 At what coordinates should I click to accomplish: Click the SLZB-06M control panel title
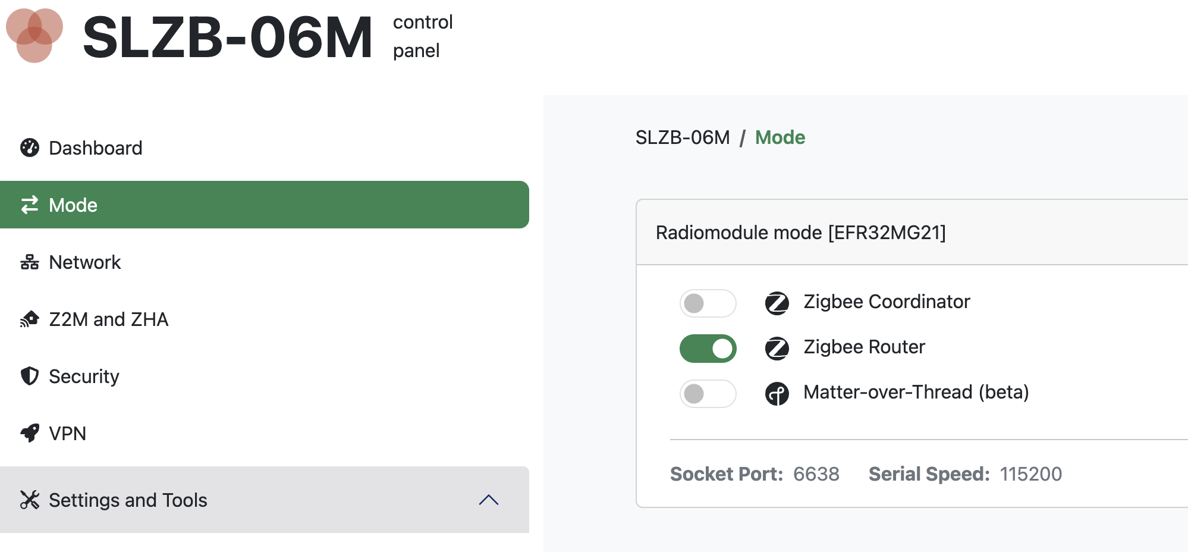[268, 37]
